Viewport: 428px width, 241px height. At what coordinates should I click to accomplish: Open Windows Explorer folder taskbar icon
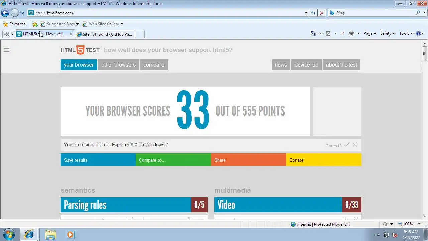click(x=50, y=234)
